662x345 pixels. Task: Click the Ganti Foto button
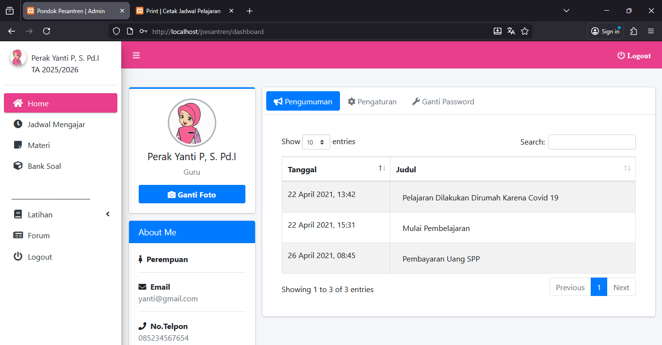pyautogui.click(x=192, y=194)
